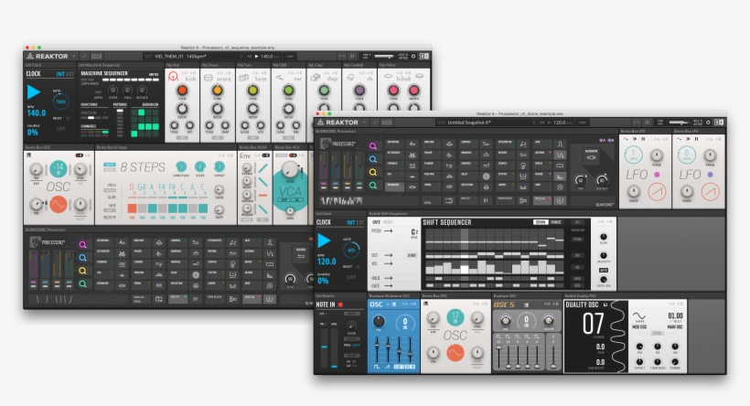Click LINK button in drone window toolbar

click(582, 123)
